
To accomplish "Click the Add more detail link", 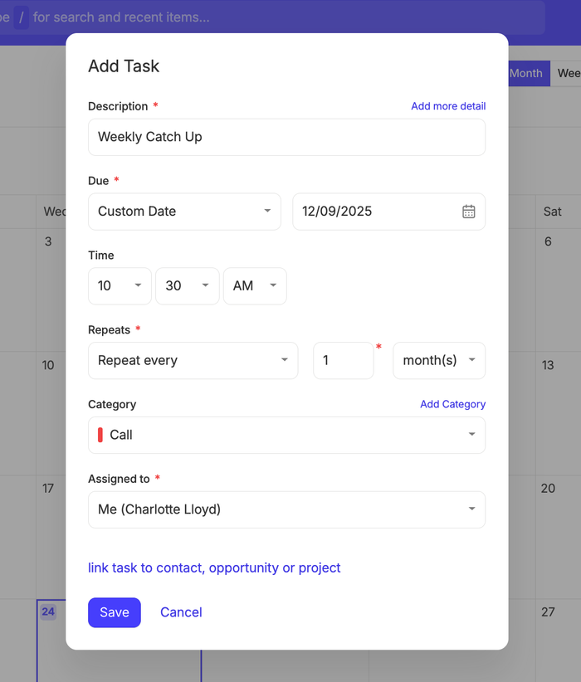I will tap(448, 105).
